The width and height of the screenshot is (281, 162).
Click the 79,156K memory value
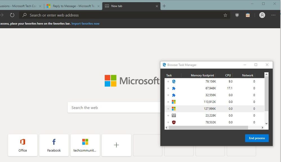coord(211,82)
